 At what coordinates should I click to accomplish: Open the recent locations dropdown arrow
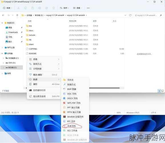(13, 15)
